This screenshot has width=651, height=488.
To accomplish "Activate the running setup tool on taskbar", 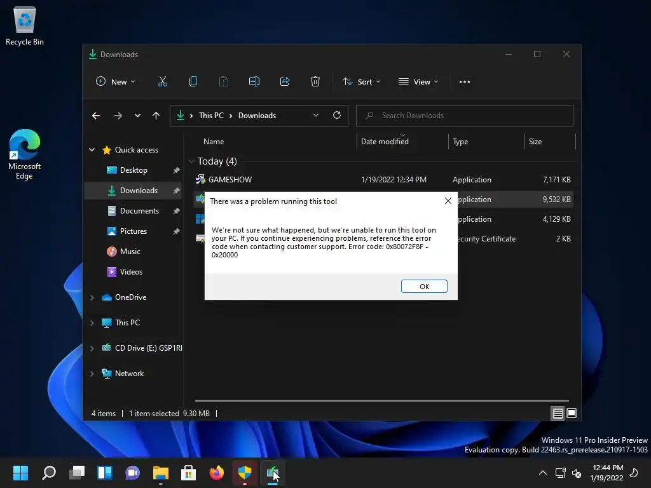I will coord(272,473).
